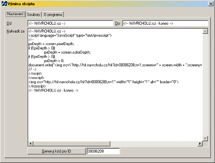Click the script language="JavaScript" line

(70, 36)
